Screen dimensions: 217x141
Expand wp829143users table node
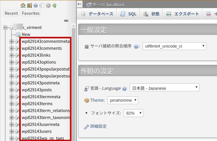[12, 131]
